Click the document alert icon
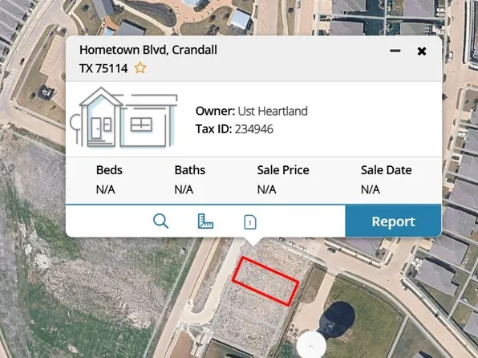 click(x=250, y=222)
